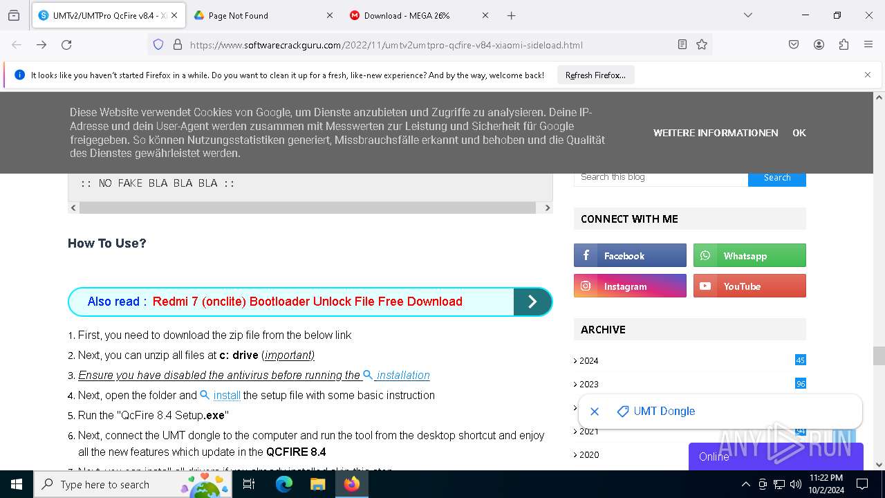The width and height of the screenshot is (885, 498).
Task: Go back to previous page
Action: pyautogui.click(x=17, y=44)
